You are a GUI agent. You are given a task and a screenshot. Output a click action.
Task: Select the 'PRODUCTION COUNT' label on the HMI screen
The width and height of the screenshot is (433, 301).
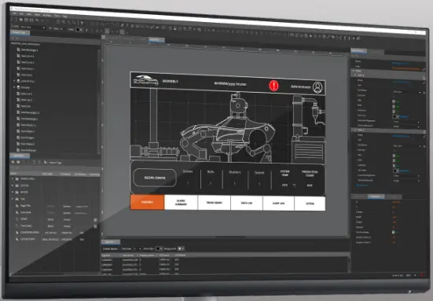[310, 174]
